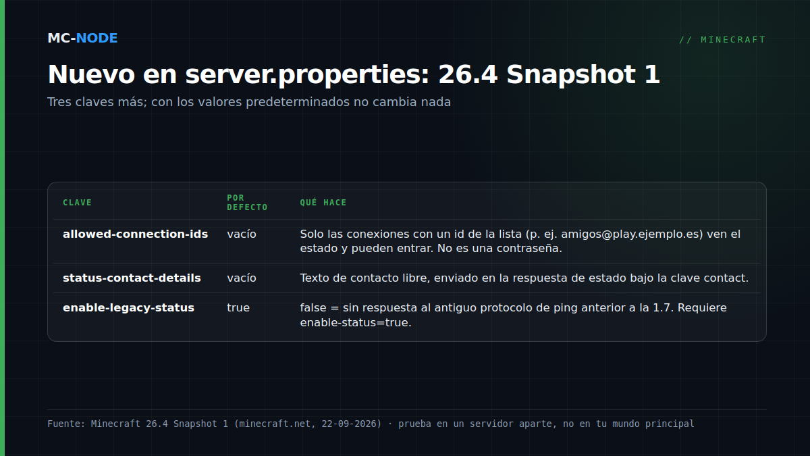The height and width of the screenshot is (456, 810).
Task: Select the allowed-connection-ids key cell
Action: 135,234
